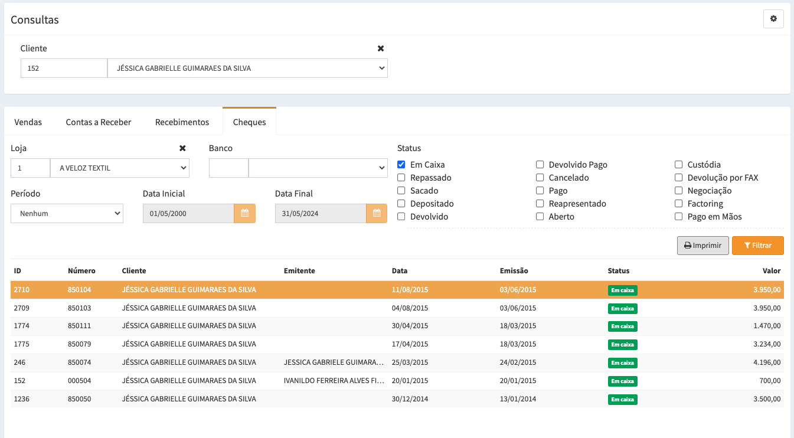Switch to the Vendas tab

pos(28,122)
